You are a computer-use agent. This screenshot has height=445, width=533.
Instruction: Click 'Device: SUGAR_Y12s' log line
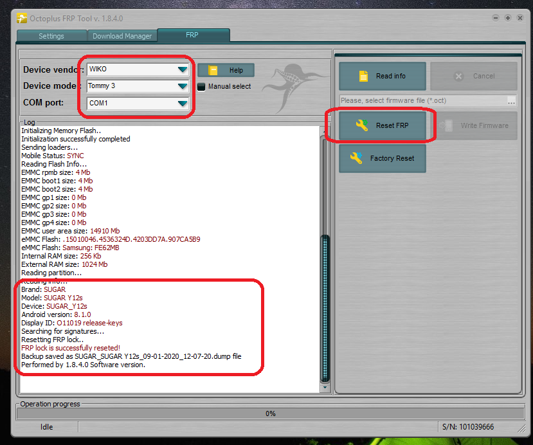(x=54, y=306)
